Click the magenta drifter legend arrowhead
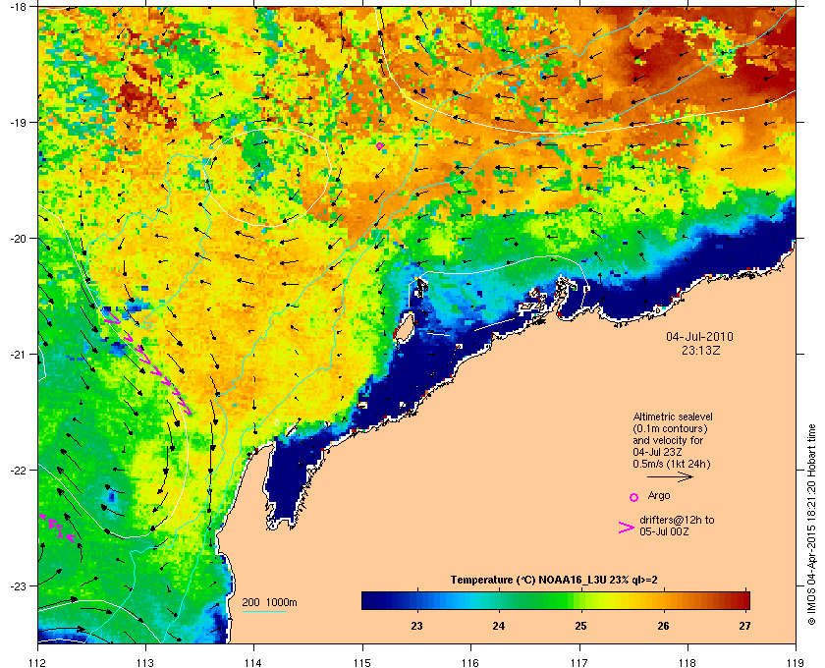The image size is (825, 668). coord(626,528)
